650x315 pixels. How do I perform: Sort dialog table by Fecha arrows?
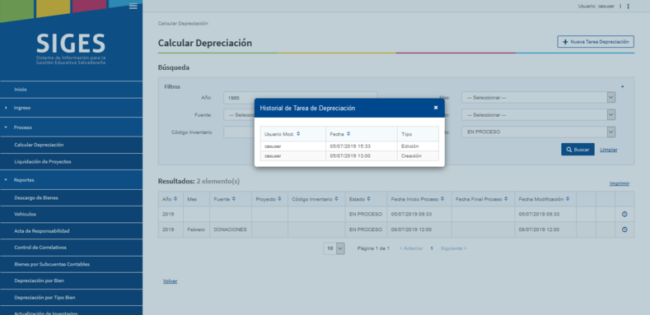(x=348, y=134)
